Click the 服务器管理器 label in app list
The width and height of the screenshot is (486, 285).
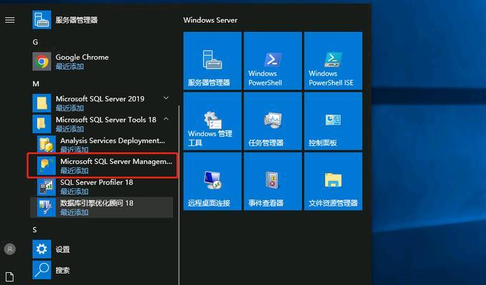tap(76, 20)
